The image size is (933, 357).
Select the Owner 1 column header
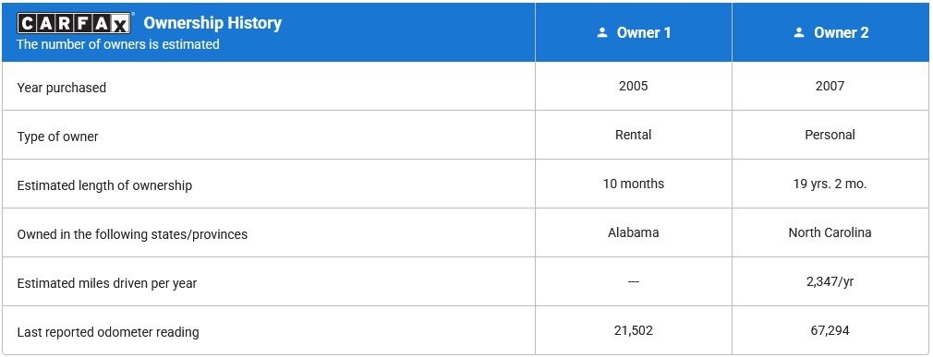pos(634,32)
